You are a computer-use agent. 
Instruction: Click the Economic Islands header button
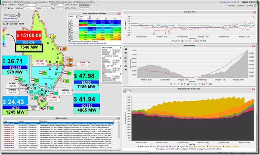(x=111, y=56)
